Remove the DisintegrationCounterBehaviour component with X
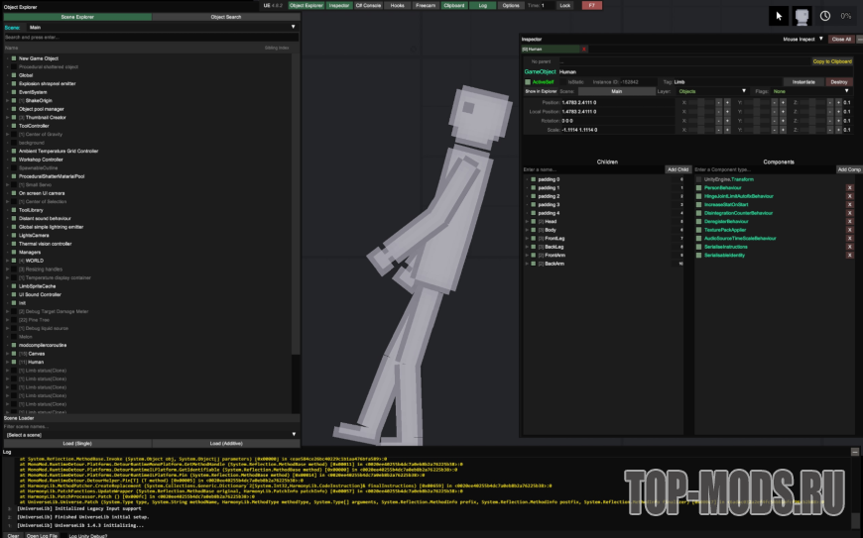This screenshot has width=863, height=538. (x=849, y=213)
